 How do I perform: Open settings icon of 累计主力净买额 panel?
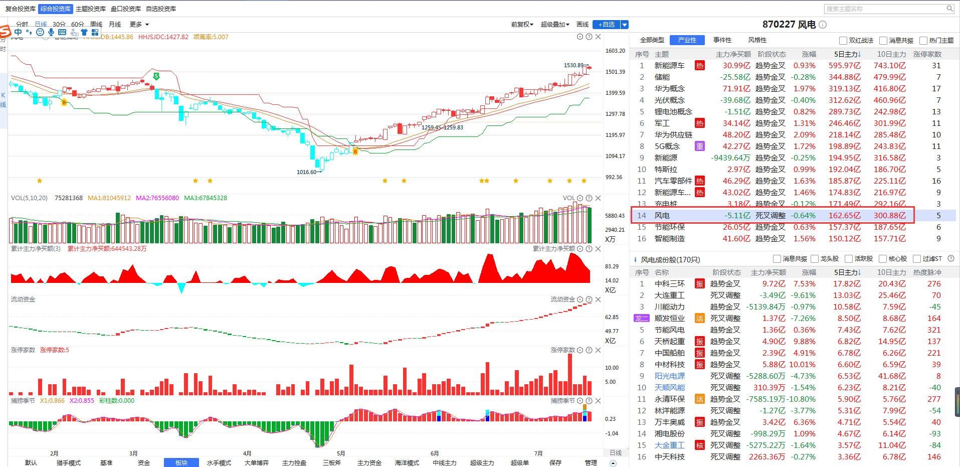pos(580,249)
